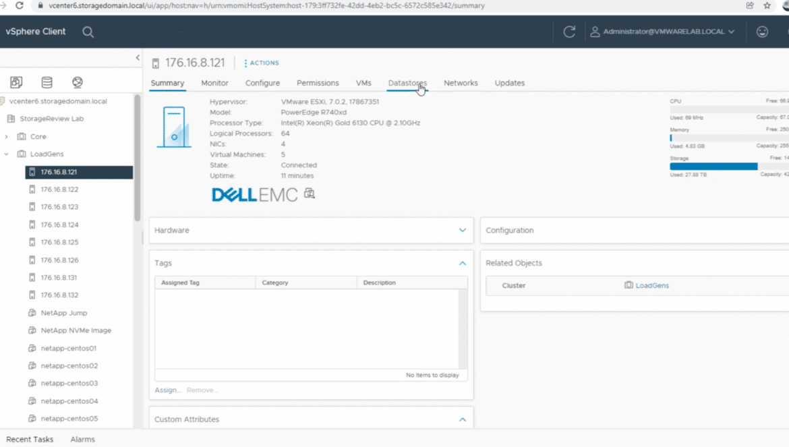Image resolution: width=789 pixels, height=447 pixels.
Task: Select the StorageReview Lab datacenter
Action: pos(52,119)
